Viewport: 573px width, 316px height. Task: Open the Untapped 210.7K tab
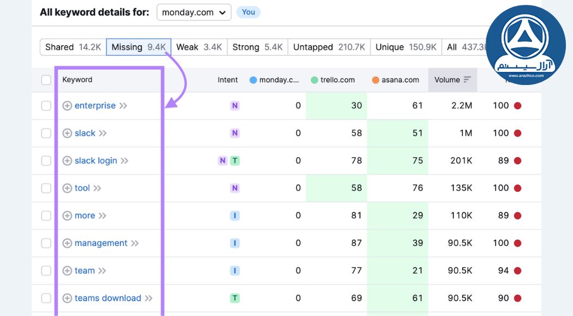[x=329, y=47]
